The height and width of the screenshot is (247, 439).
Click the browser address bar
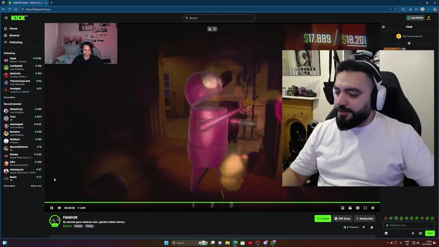tap(206, 9)
